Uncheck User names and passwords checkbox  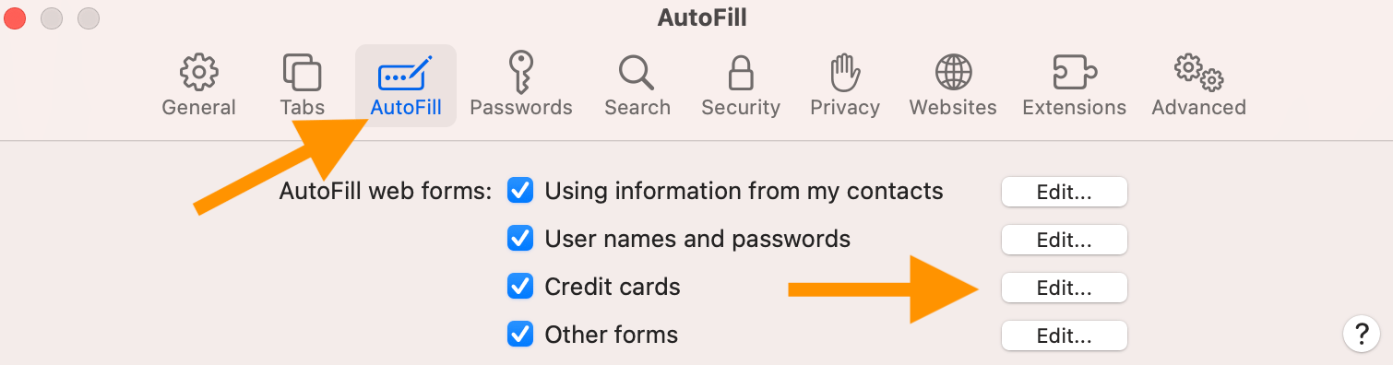(x=520, y=239)
